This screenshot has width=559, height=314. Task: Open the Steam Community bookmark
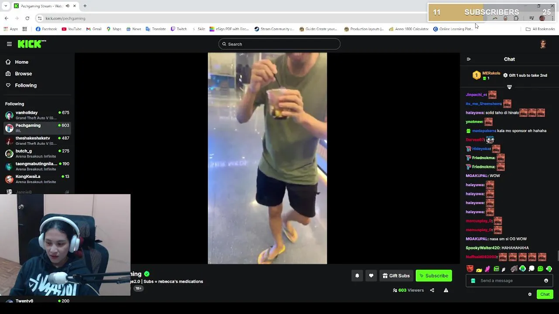point(274,29)
